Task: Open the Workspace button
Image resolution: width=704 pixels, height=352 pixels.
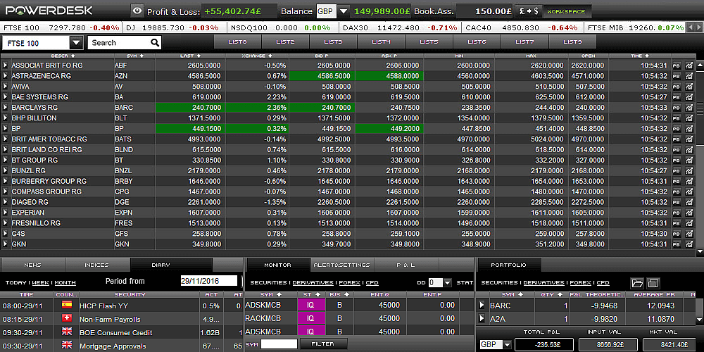Action: 567,11
